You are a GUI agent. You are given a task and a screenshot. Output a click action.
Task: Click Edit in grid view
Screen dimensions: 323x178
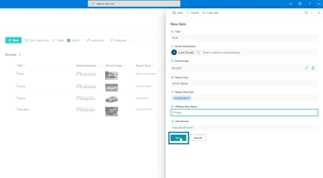pyautogui.click(x=37, y=40)
